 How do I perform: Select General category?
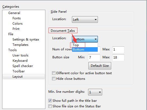coord(14,13)
